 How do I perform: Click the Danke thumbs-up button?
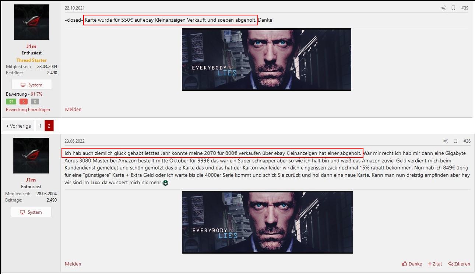412,264
